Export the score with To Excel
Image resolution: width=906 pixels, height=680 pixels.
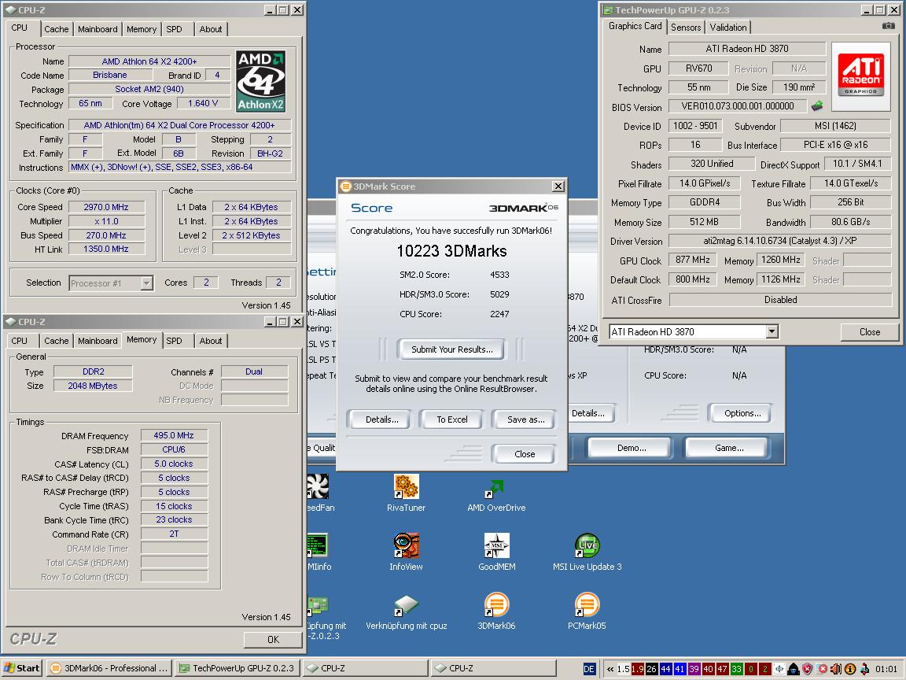pyautogui.click(x=452, y=419)
